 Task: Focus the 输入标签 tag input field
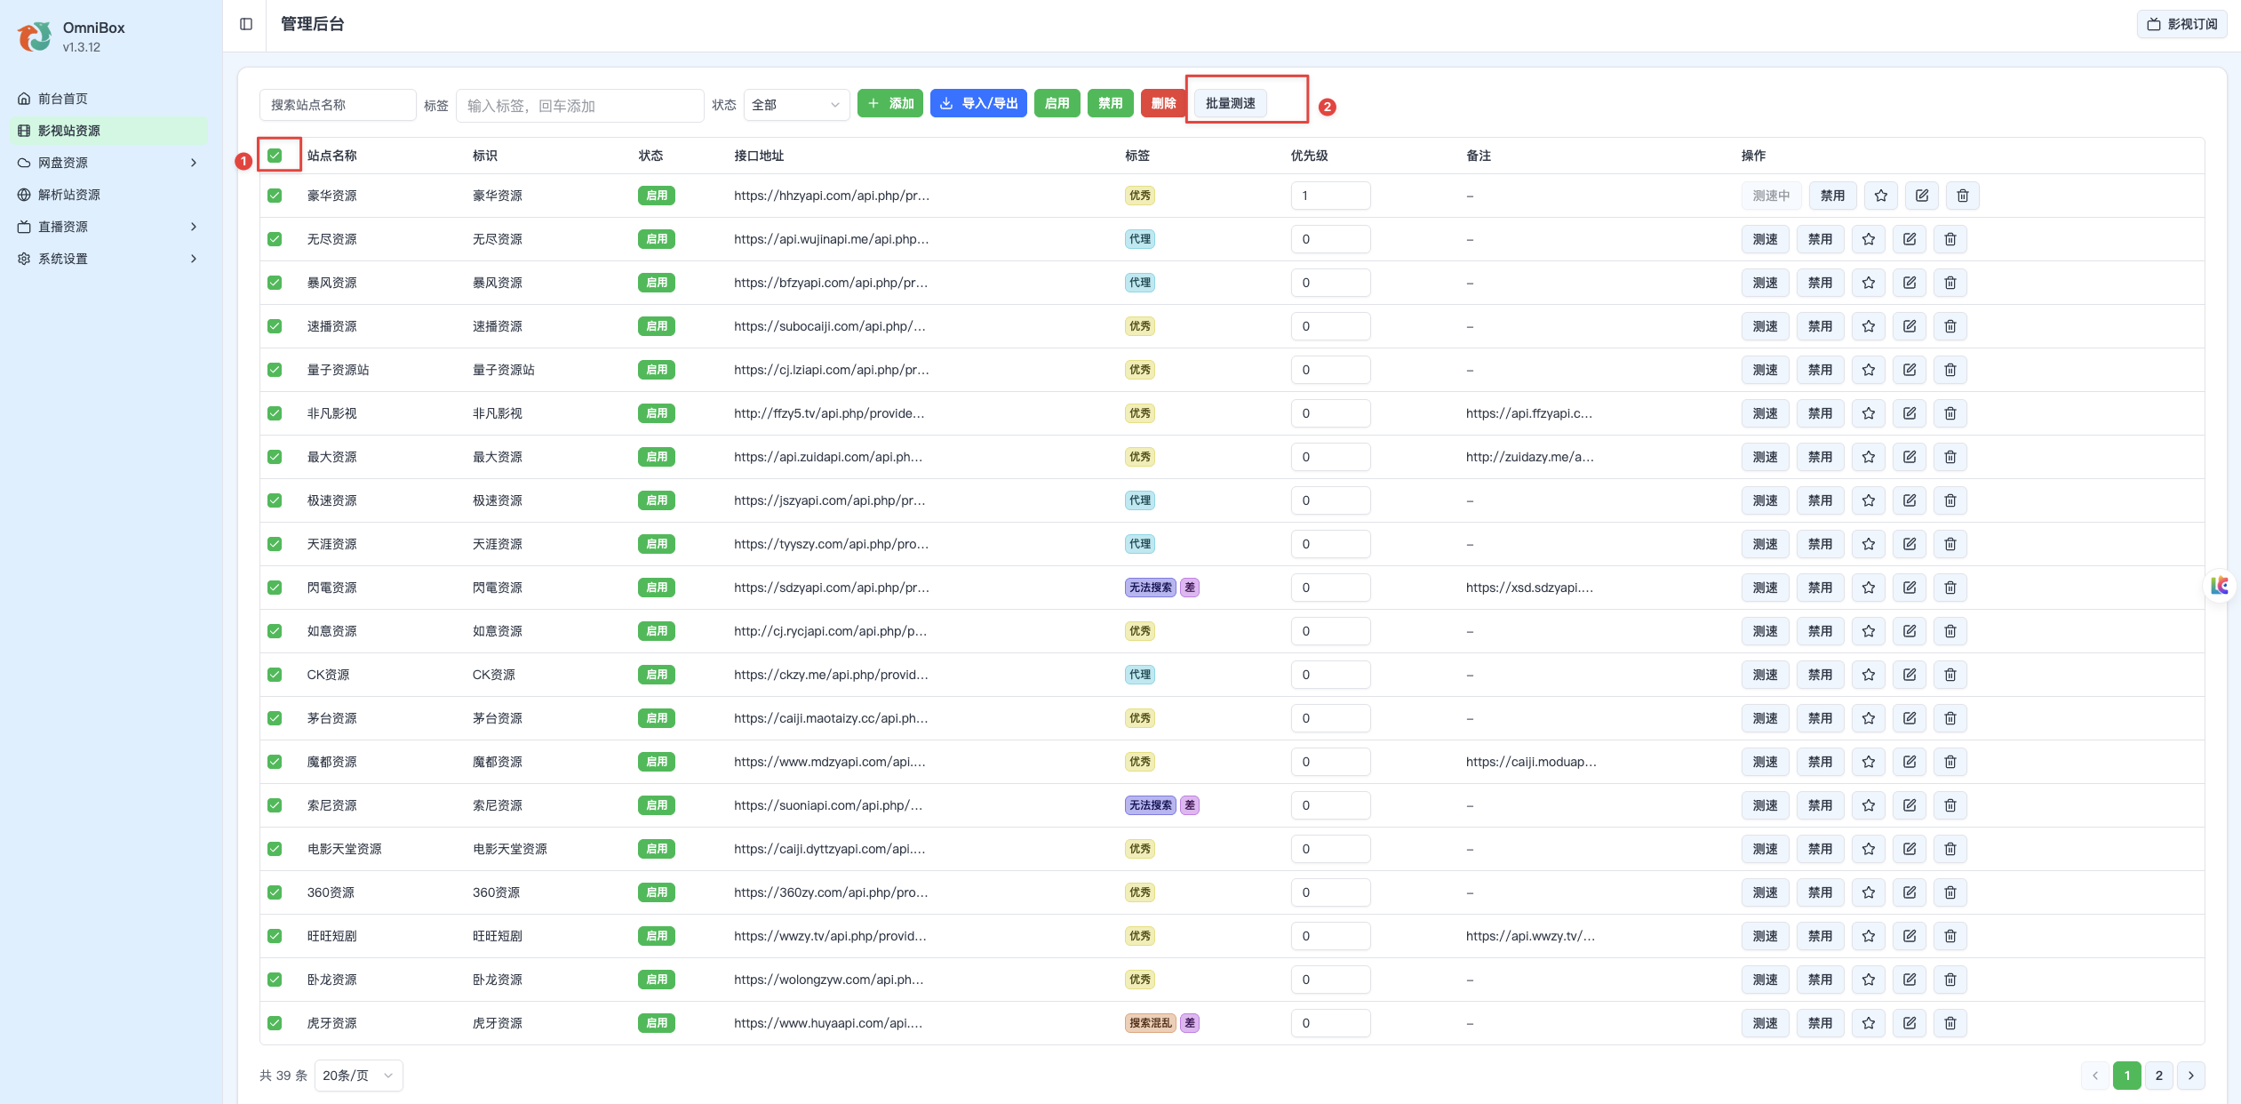coord(580,106)
